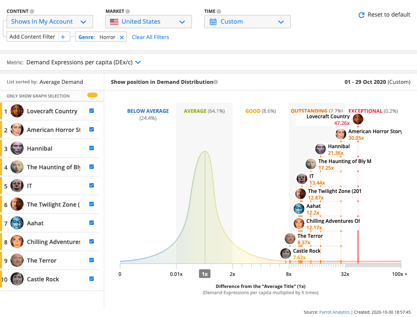Click Clear All Filters link
The height and width of the screenshot is (317, 417).
point(150,37)
